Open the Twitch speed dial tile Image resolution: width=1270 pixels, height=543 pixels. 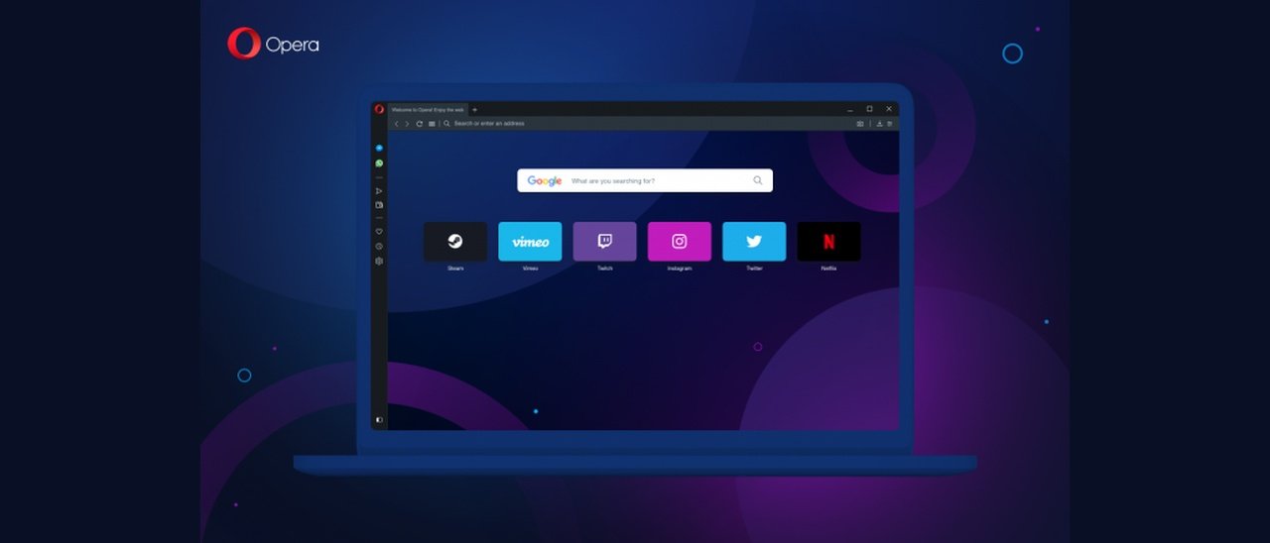click(x=604, y=241)
